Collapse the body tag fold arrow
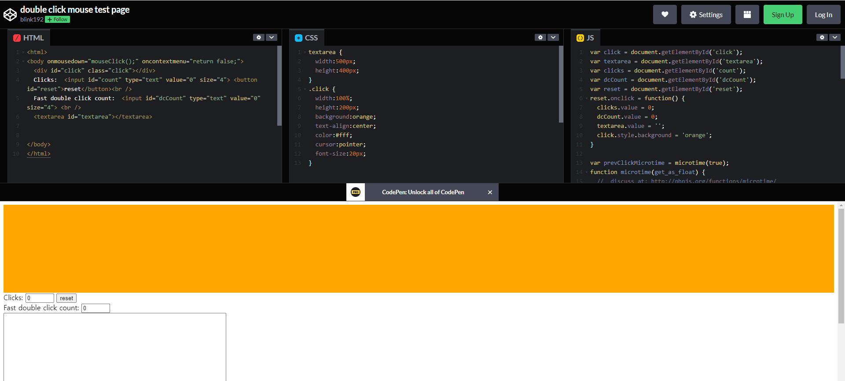 (x=23, y=62)
